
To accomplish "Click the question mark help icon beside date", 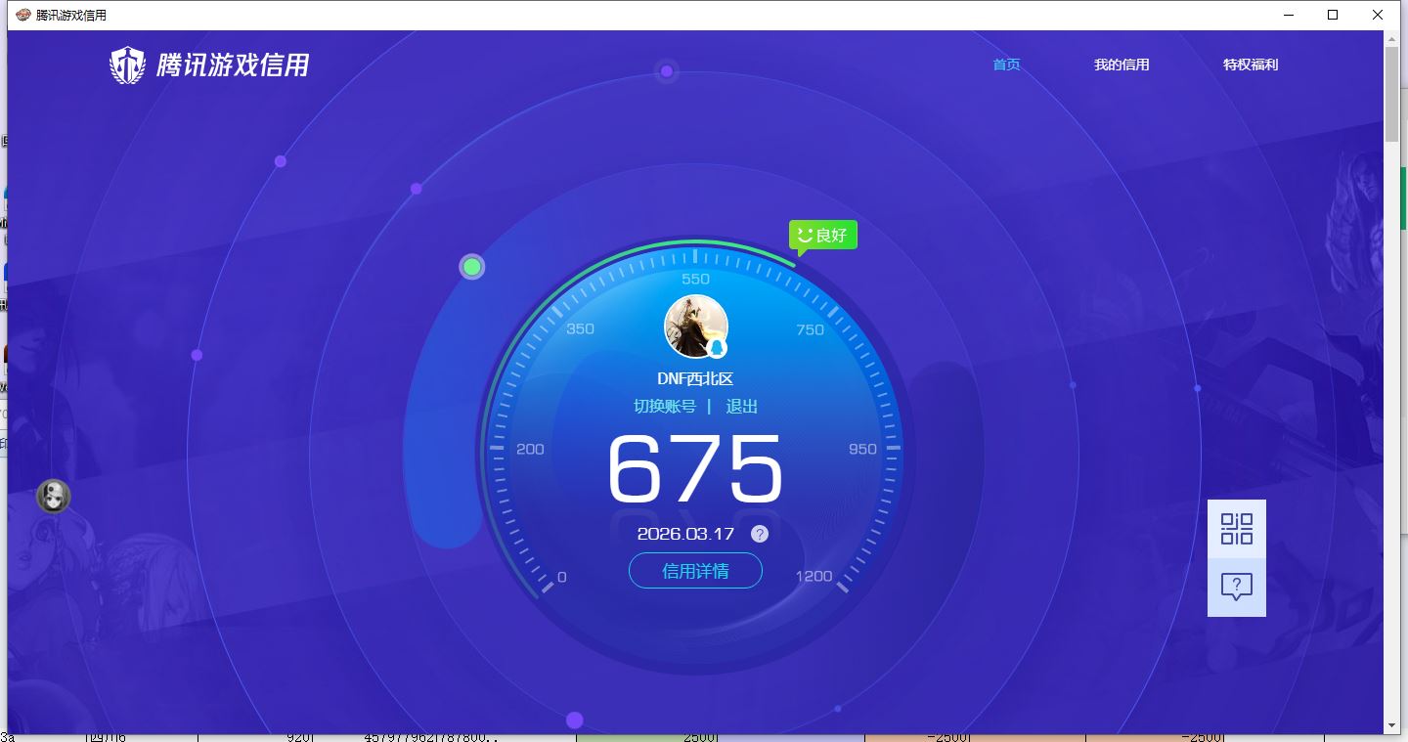I will (760, 534).
